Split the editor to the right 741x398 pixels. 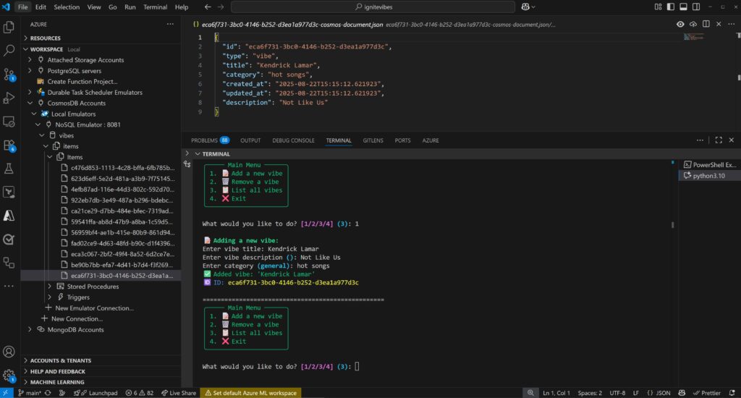(706, 24)
